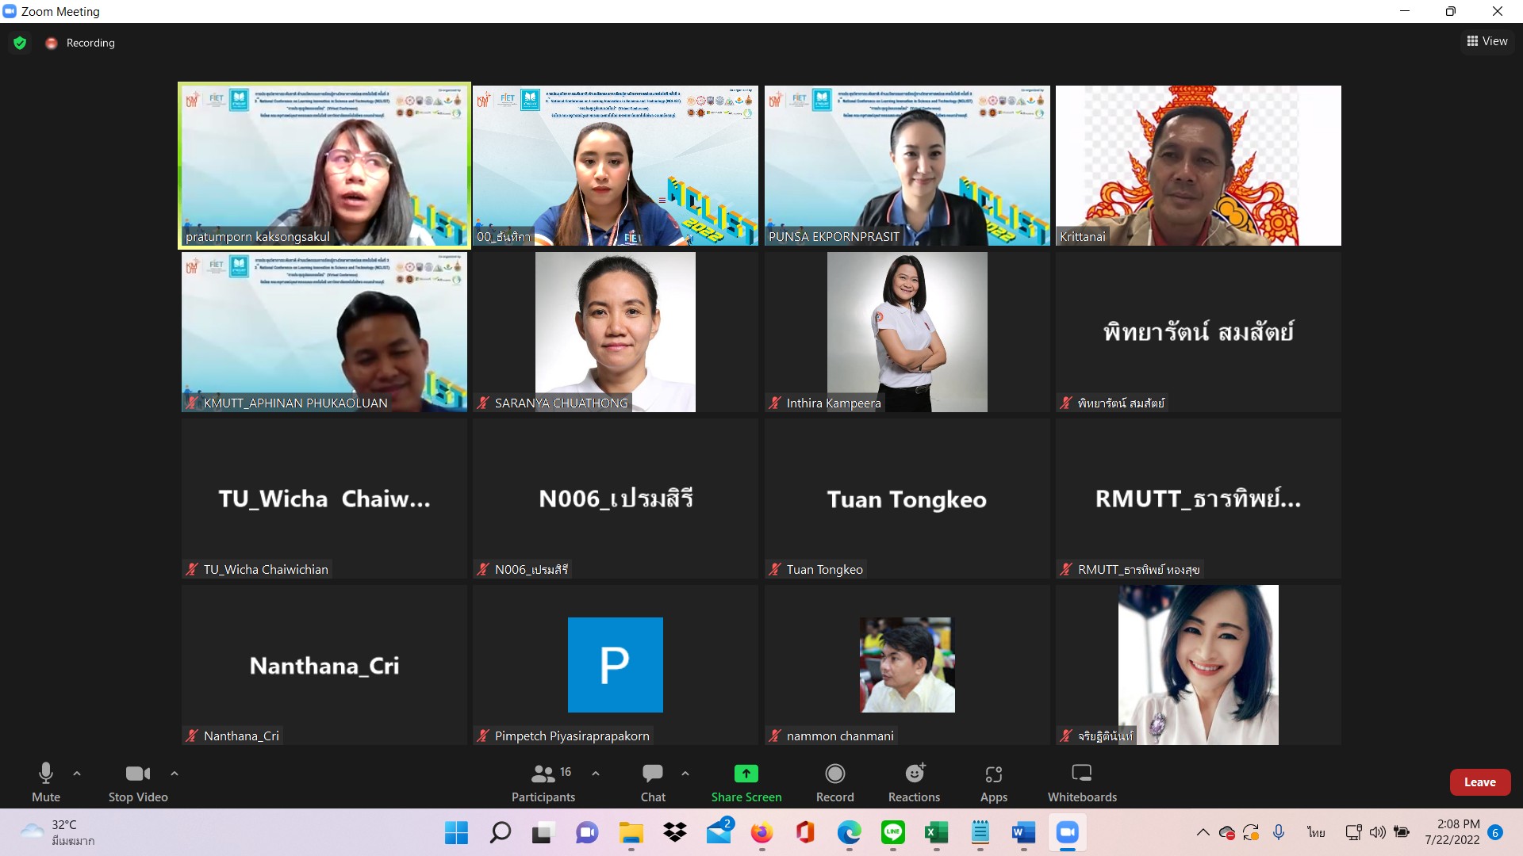The height and width of the screenshot is (856, 1523).
Task: Click the green Share Screen icon
Action: (x=746, y=774)
